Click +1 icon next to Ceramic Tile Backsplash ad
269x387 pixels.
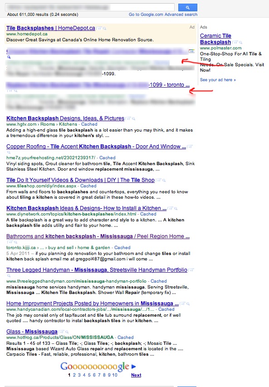235,42
